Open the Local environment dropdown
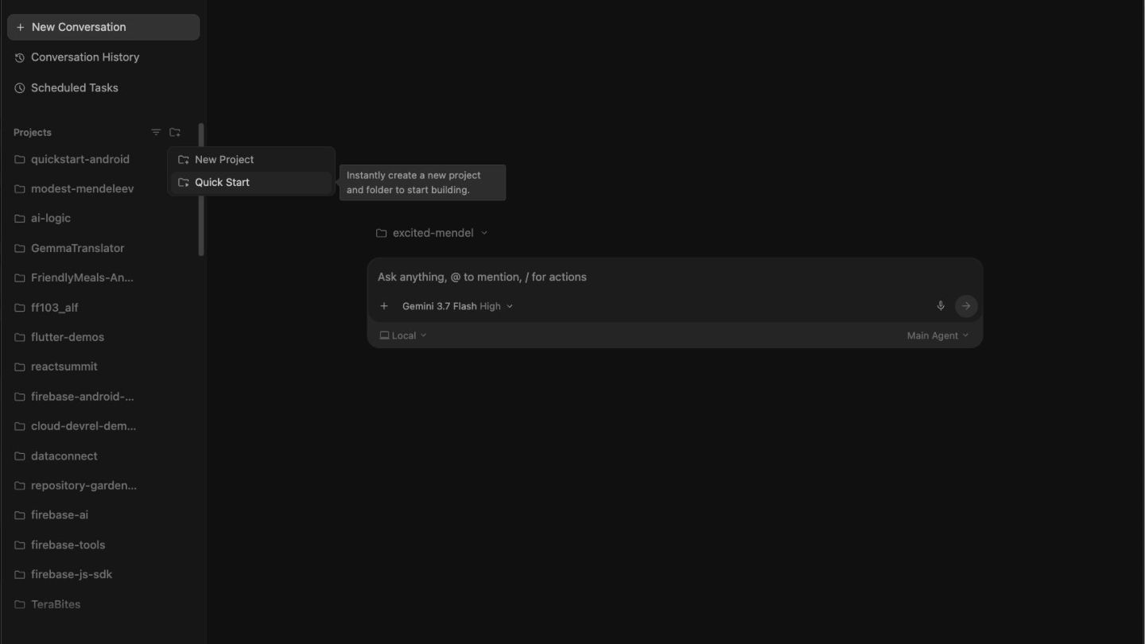 click(403, 336)
